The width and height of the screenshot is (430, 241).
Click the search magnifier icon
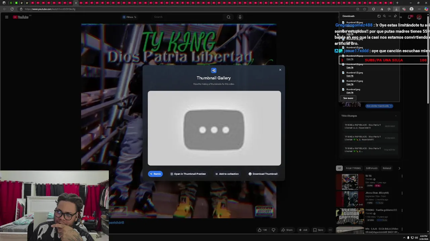pos(228,17)
